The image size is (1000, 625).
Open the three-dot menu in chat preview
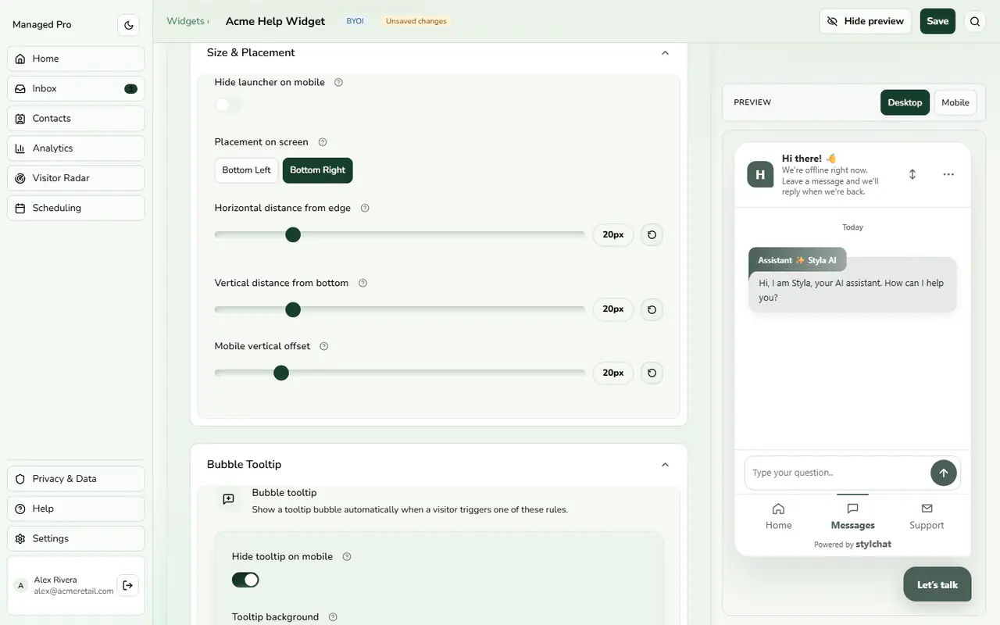(x=948, y=174)
